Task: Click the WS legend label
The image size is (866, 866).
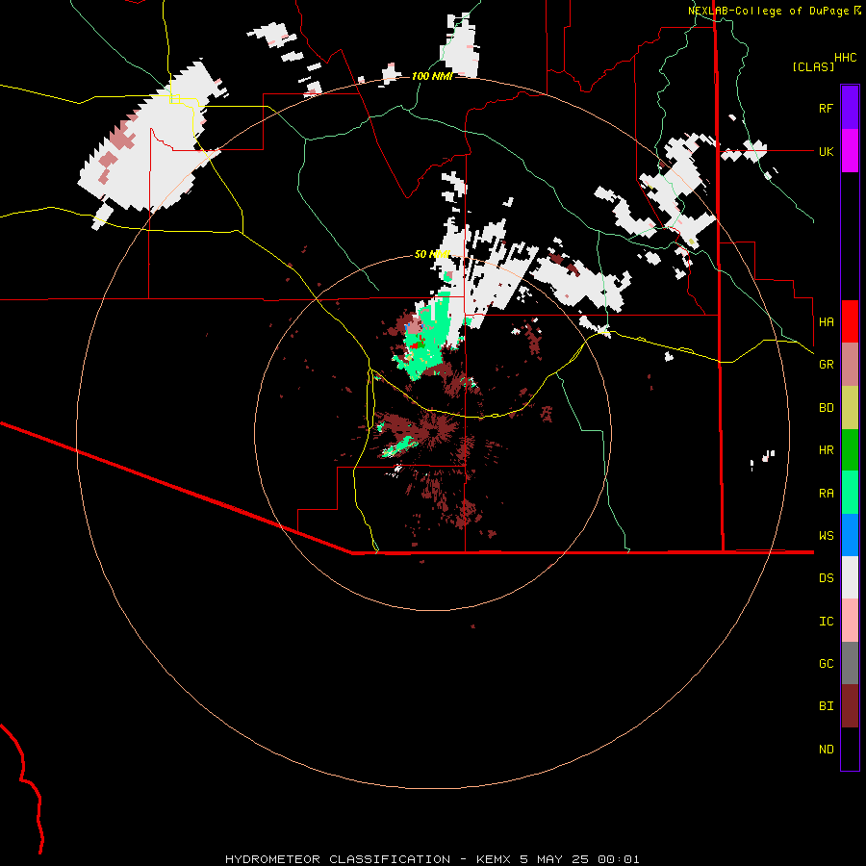Action: (x=826, y=536)
